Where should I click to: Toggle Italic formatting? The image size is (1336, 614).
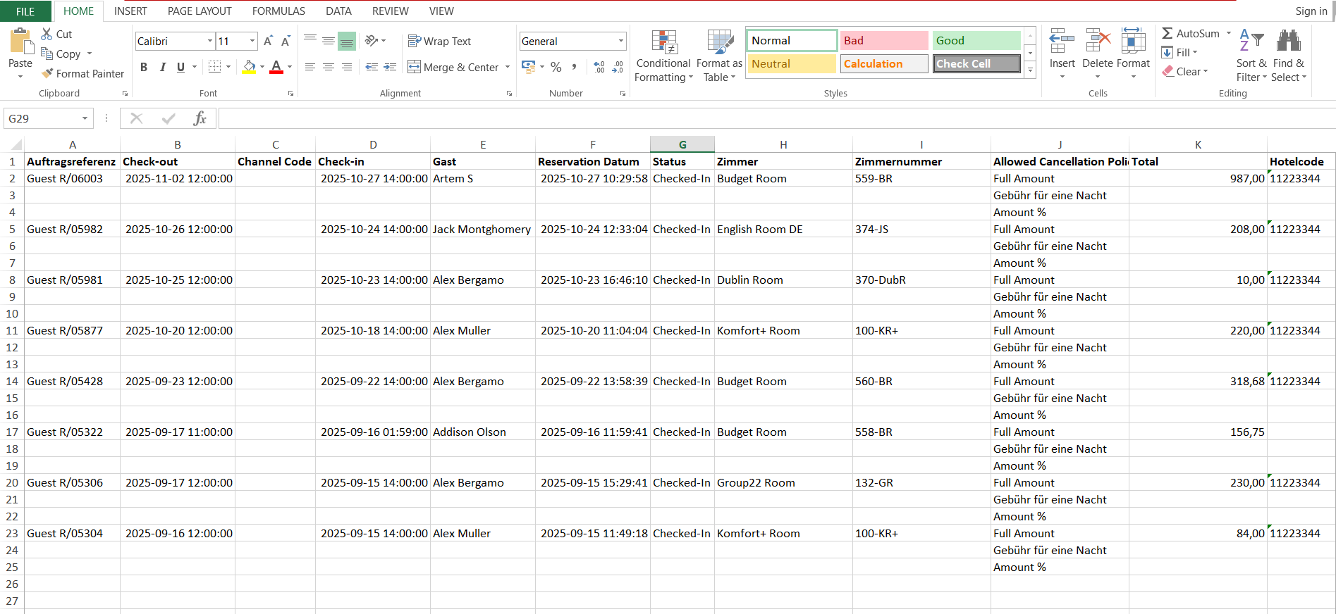(162, 67)
